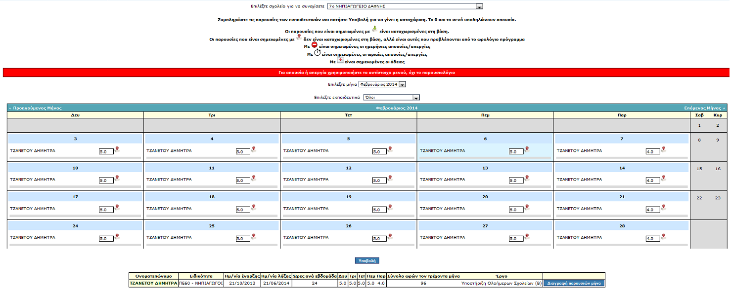Click the start date 21/10/2013 cell
The image size is (730, 290).
click(x=242, y=284)
